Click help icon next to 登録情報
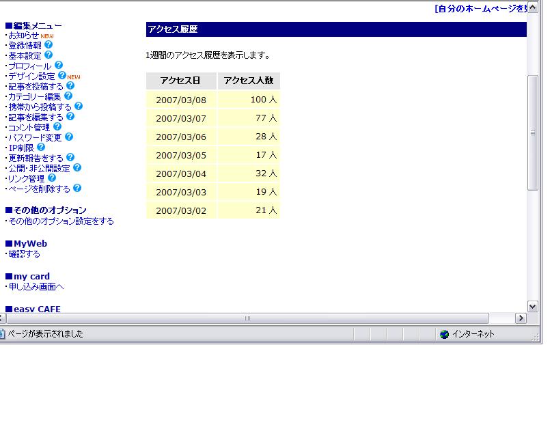The height and width of the screenshot is (442, 552). click(49, 45)
